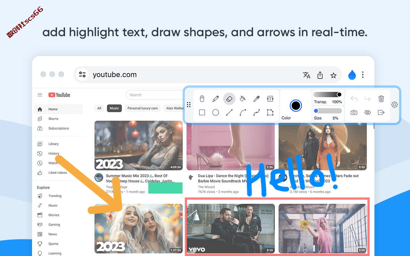Image resolution: width=410 pixels, height=256 pixels.
Task: Click the share icon in address bar
Action: (320, 75)
